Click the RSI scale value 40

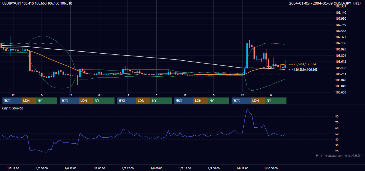click(337, 139)
